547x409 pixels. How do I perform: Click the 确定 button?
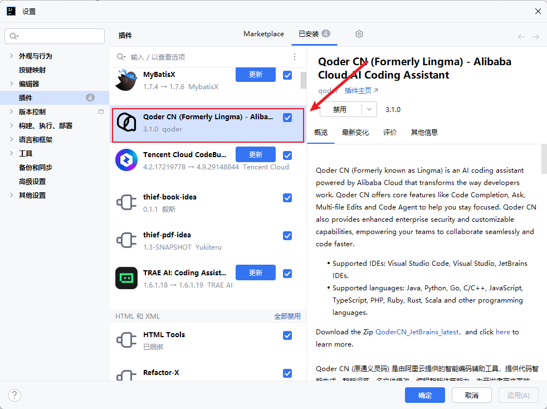[425, 395]
